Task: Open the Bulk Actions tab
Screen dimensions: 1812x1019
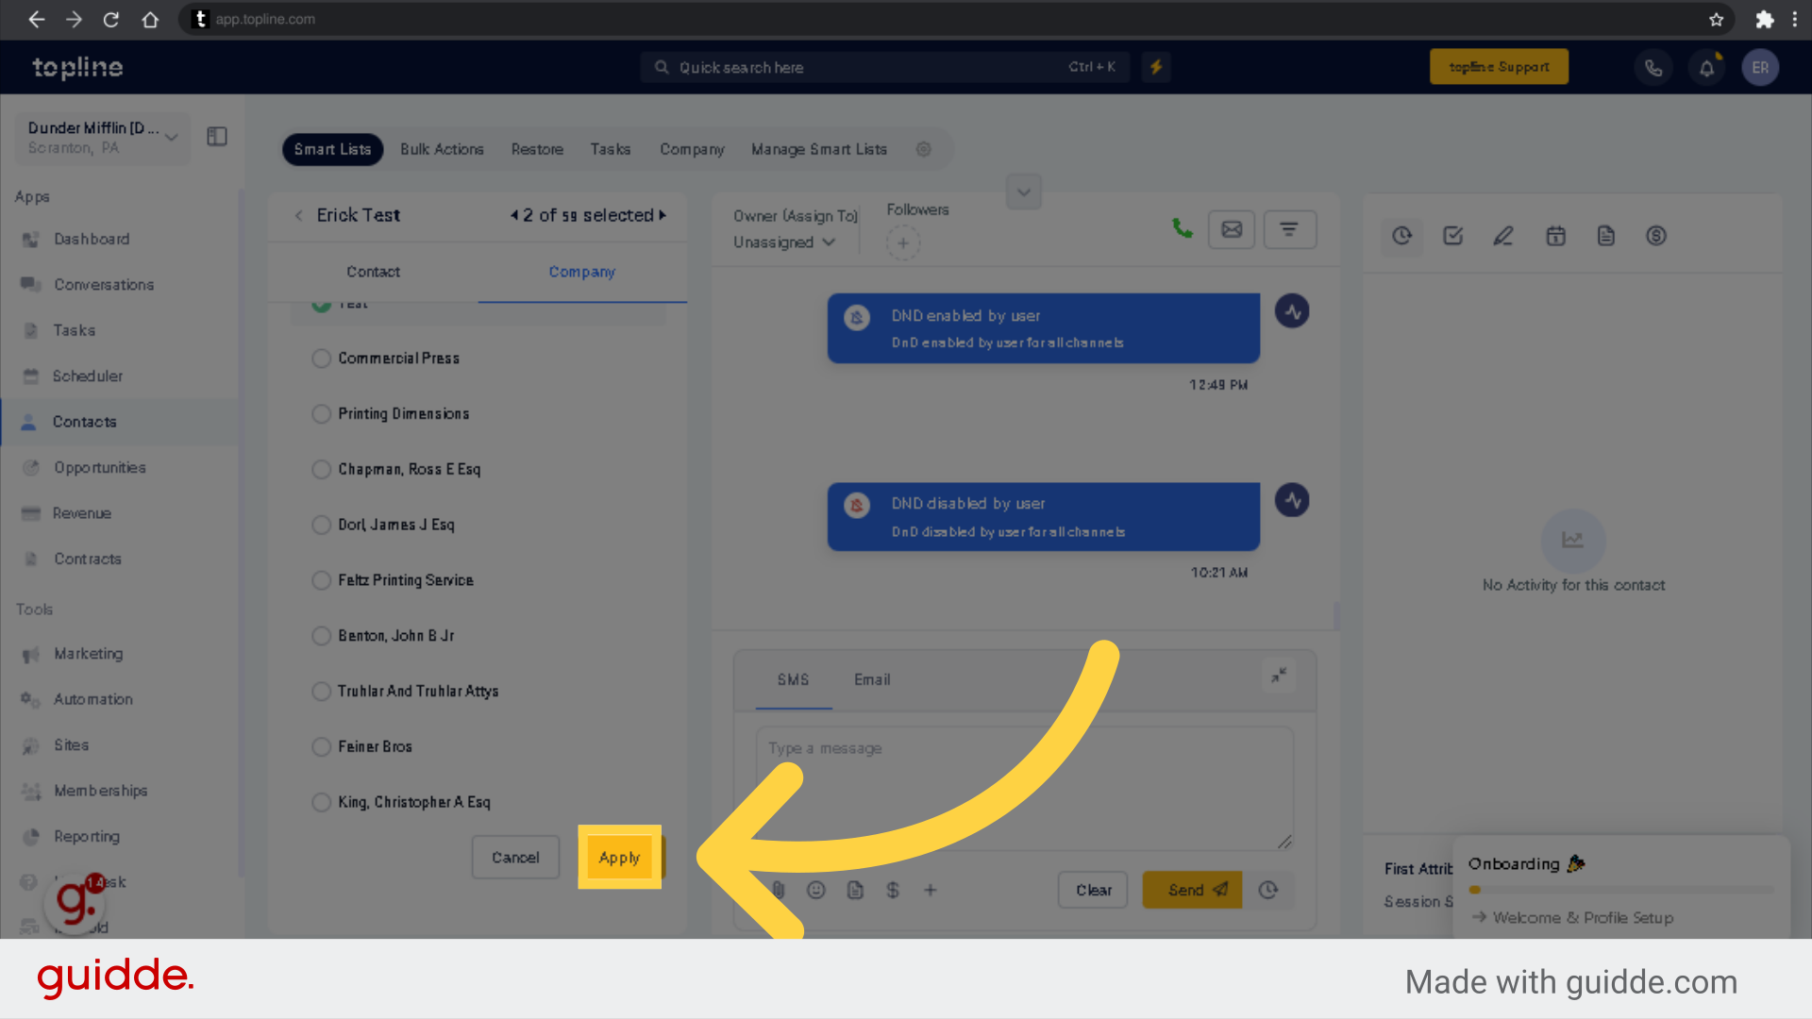Action: pos(442,149)
